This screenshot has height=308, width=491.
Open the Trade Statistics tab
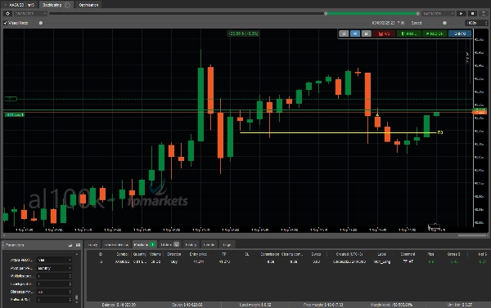coord(116,244)
